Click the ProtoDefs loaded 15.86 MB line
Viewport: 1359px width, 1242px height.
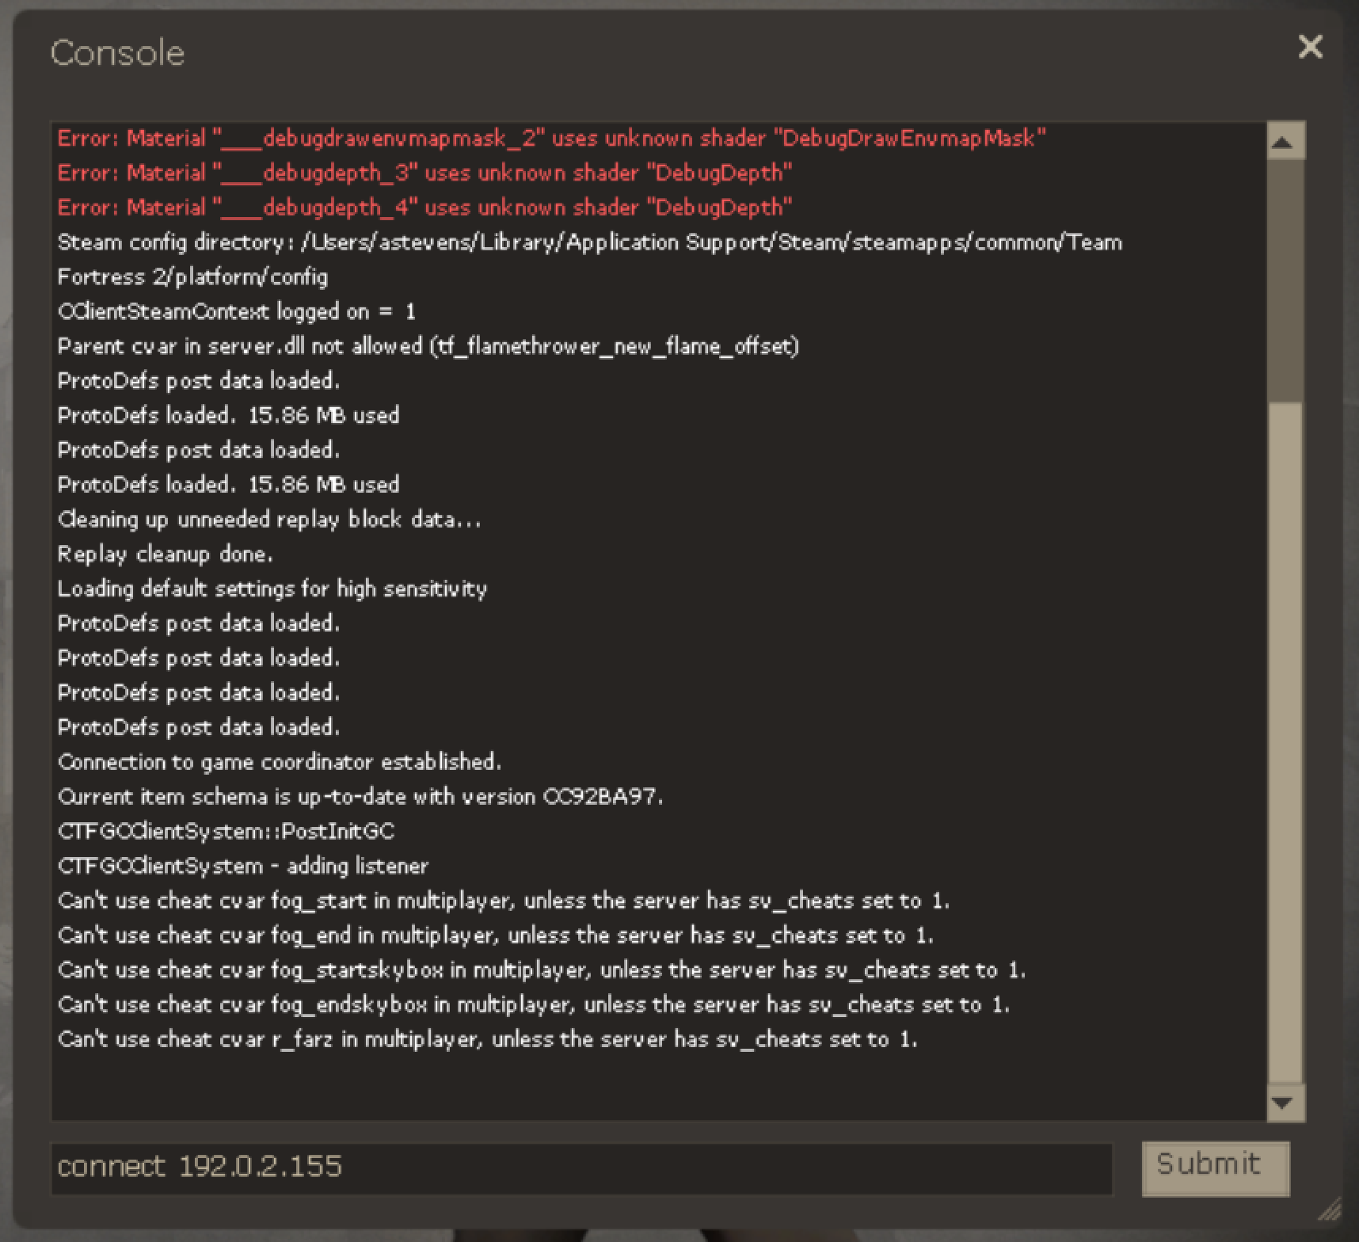(x=228, y=414)
